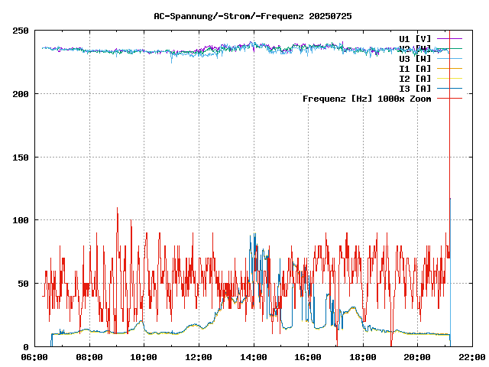Select the I3 [A] legend label

(415, 89)
